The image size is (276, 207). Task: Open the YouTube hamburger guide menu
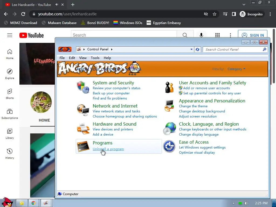[10, 35]
